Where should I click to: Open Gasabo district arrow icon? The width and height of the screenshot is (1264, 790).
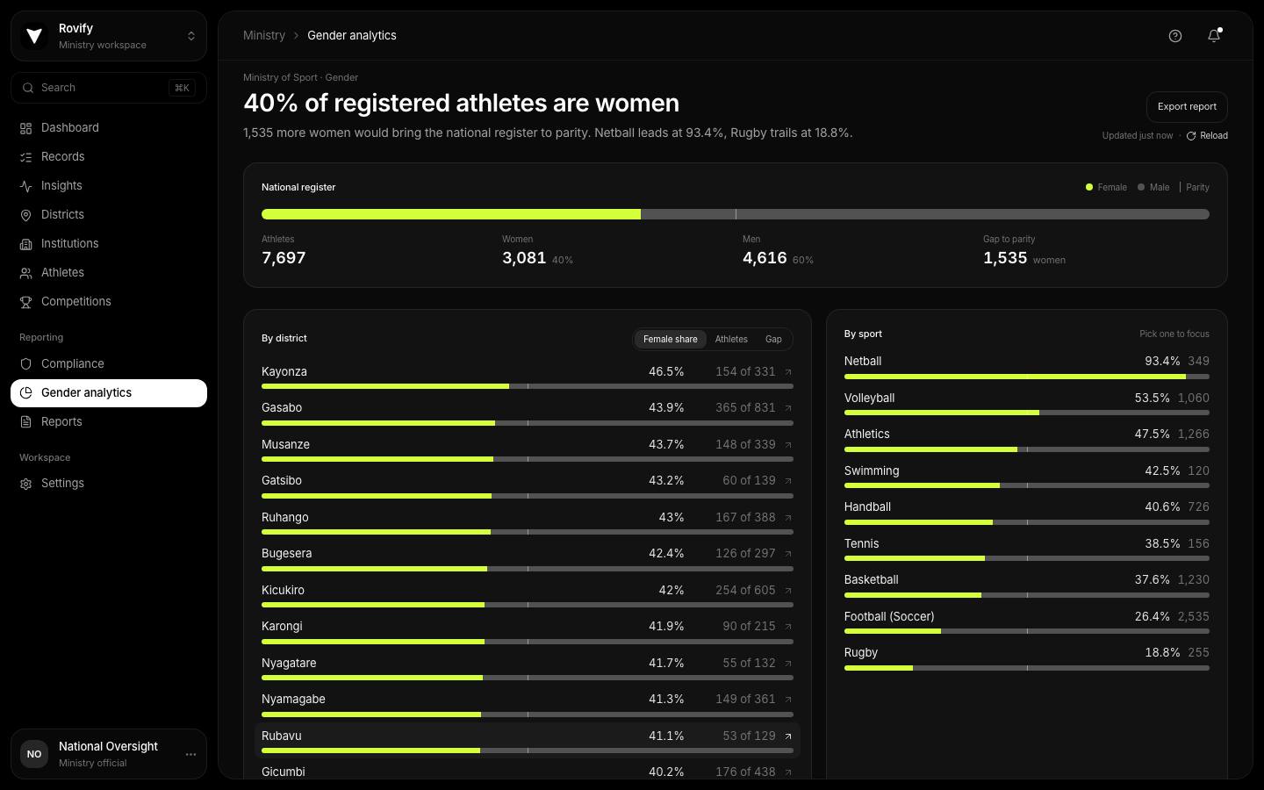point(788,408)
